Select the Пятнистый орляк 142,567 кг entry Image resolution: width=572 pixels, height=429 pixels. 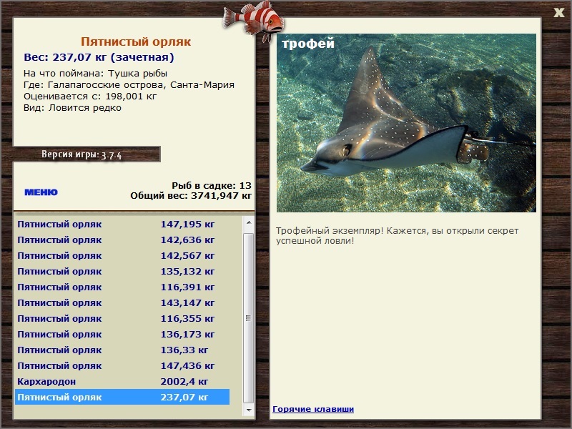[x=122, y=256]
